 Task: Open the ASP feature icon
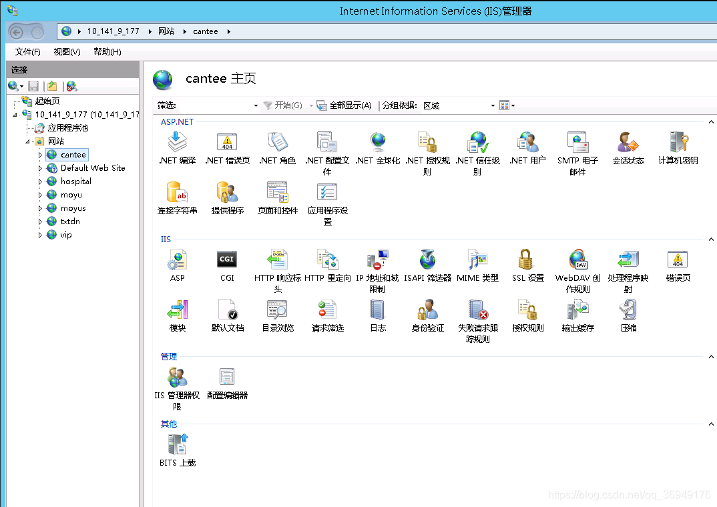[177, 266]
